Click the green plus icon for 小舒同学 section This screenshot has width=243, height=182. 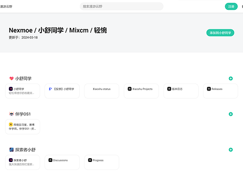[231, 78]
